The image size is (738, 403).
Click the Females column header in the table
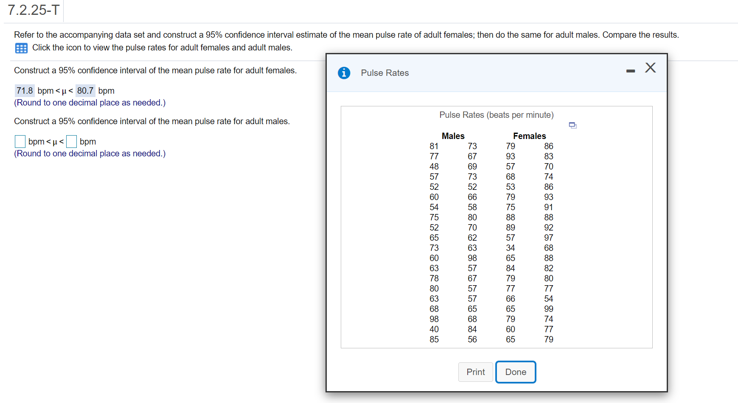(x=529, y=136)
